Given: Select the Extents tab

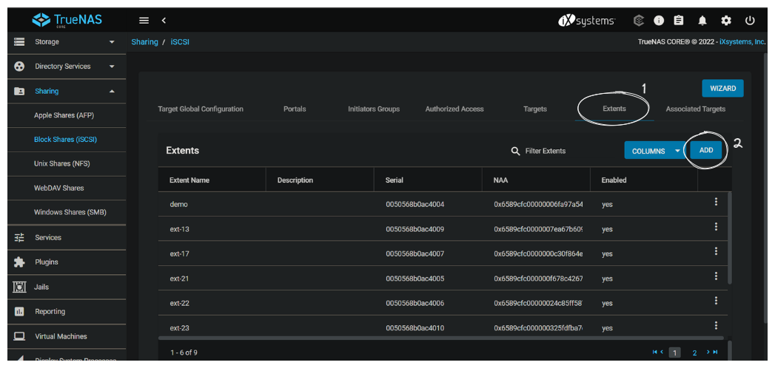Looking at the screenshot, I should point(614,109).
